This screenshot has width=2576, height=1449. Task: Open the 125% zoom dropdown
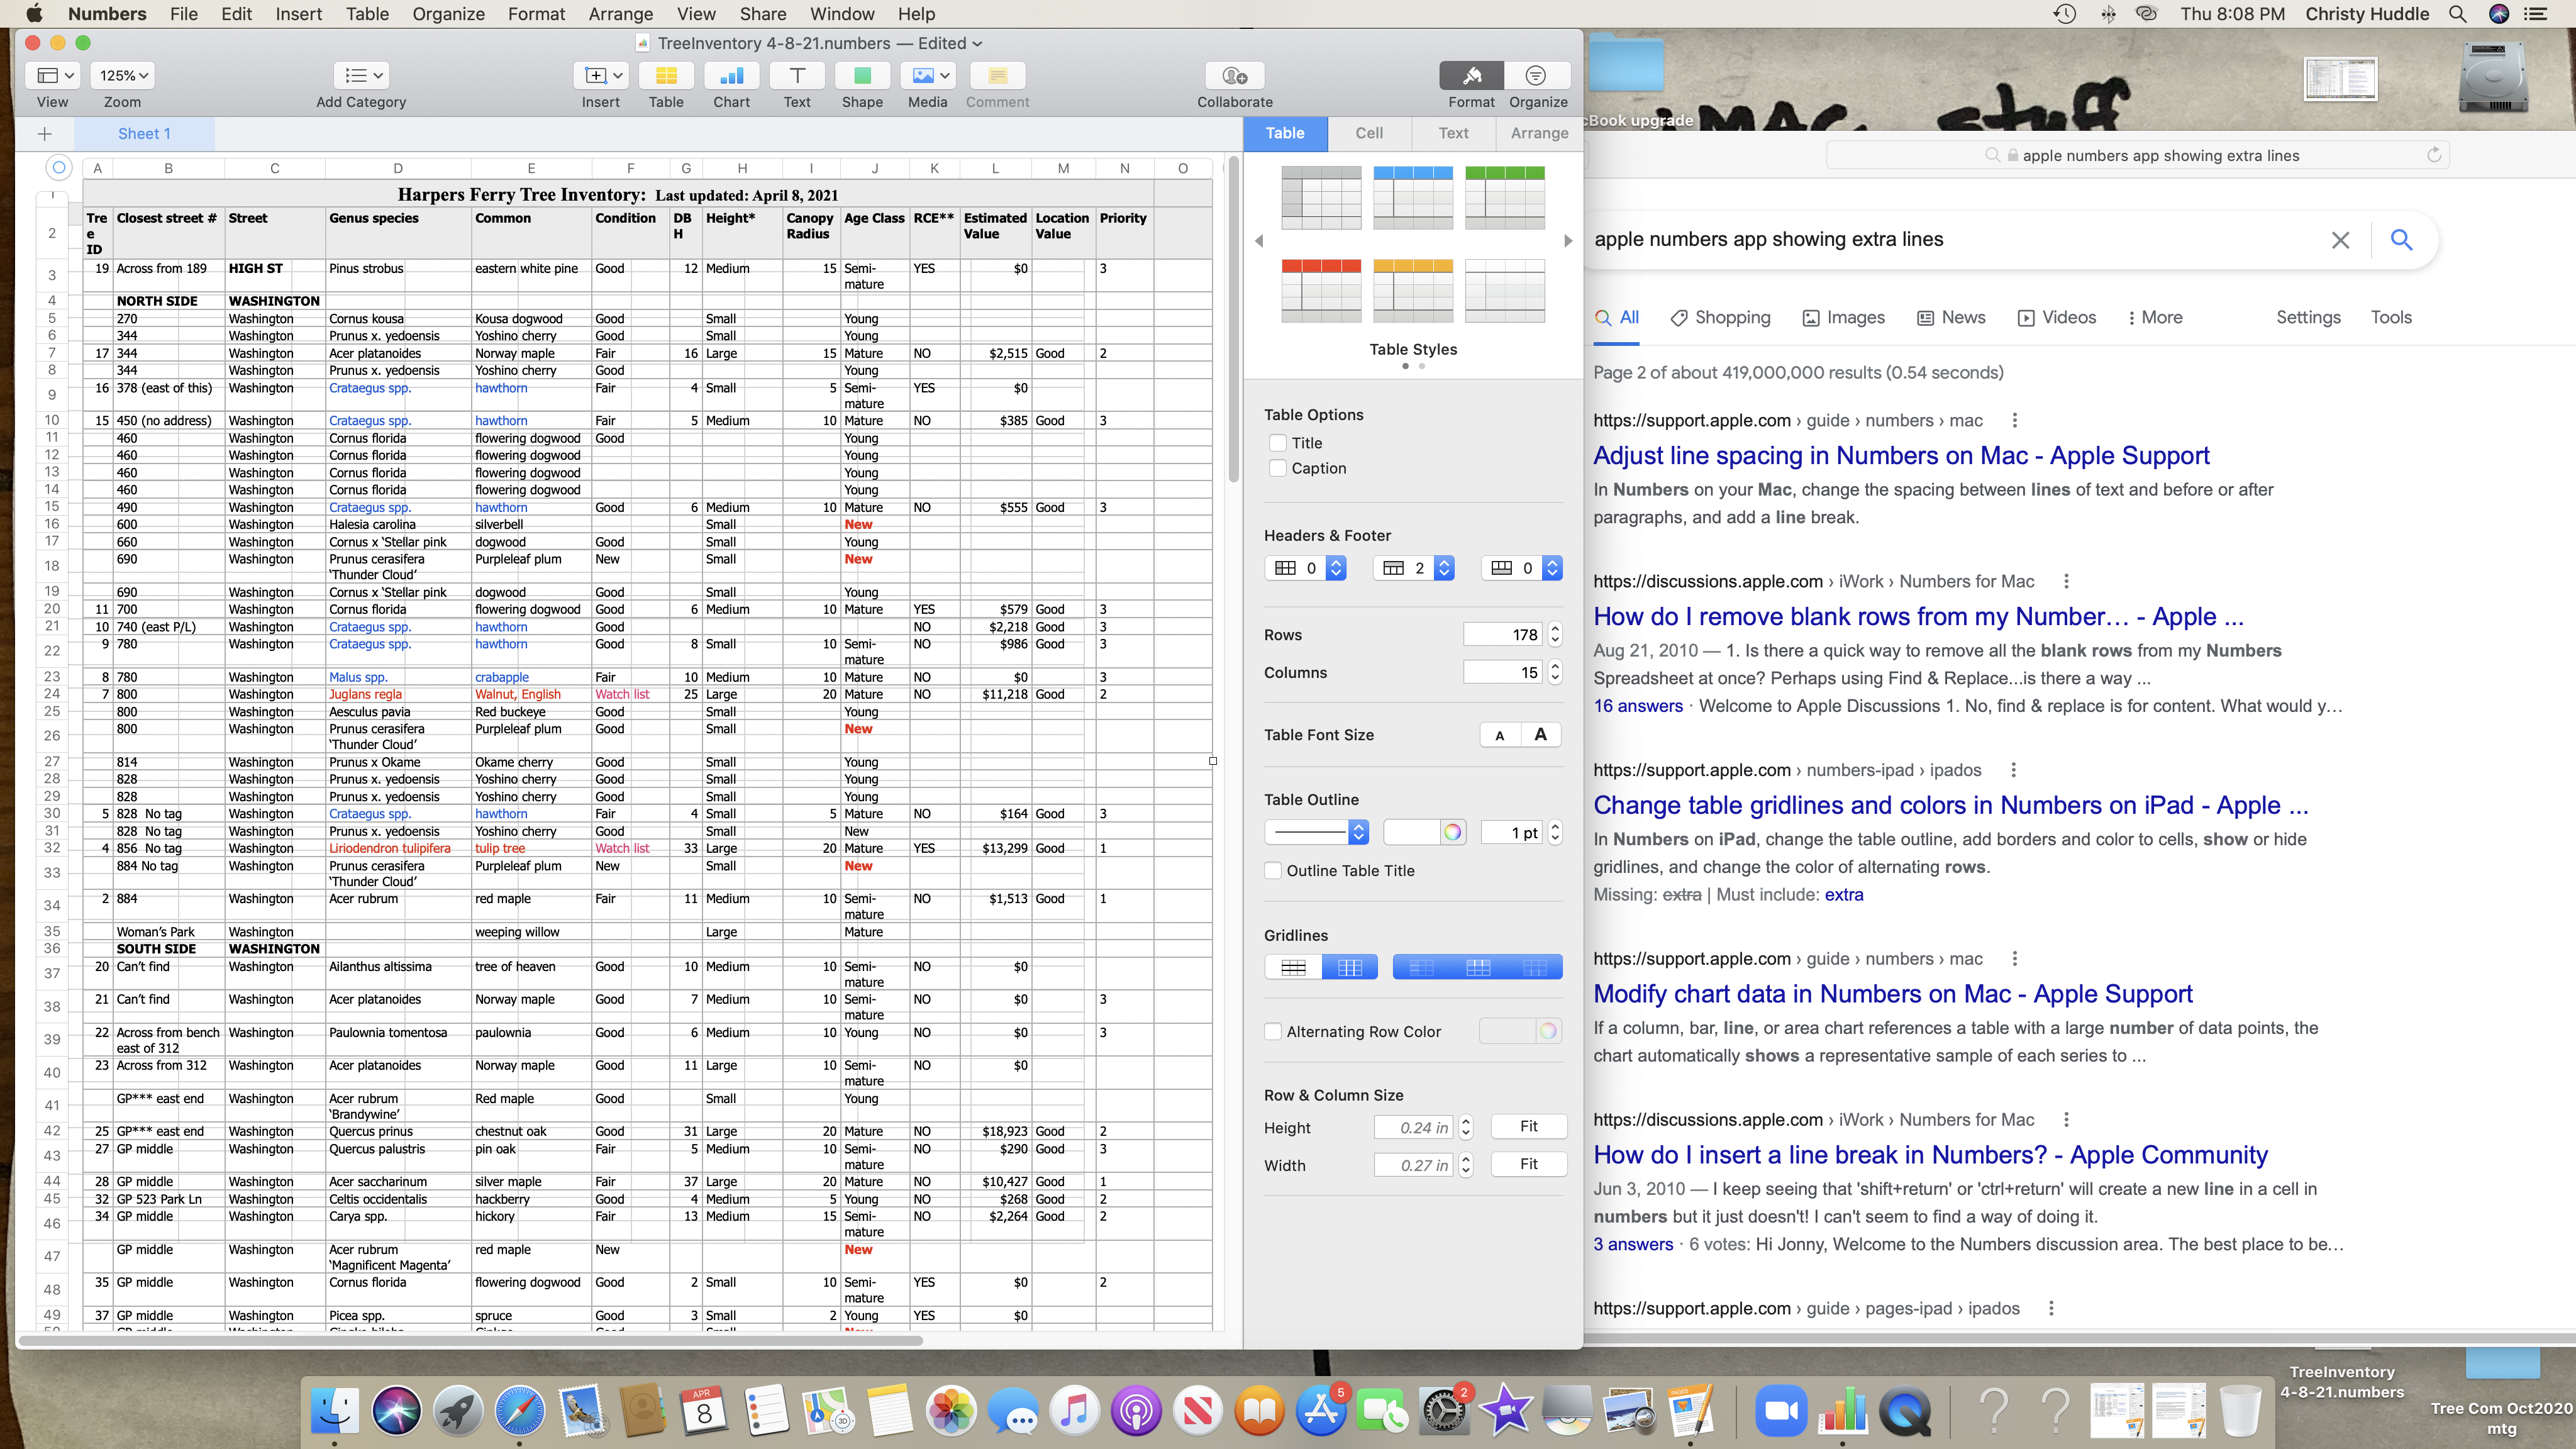[x=124, y=76]
